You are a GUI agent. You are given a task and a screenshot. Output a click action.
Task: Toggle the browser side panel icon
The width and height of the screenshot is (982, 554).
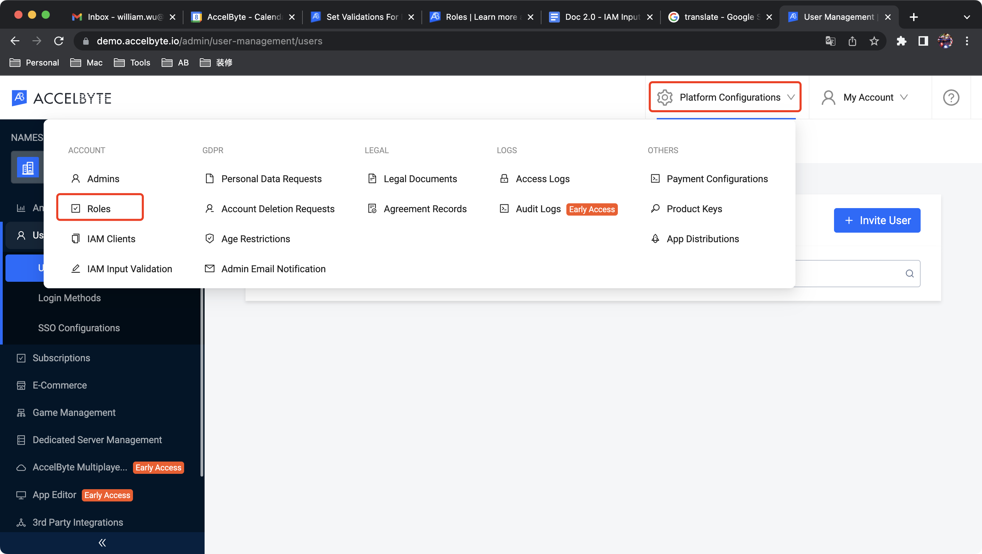(923, 41)
